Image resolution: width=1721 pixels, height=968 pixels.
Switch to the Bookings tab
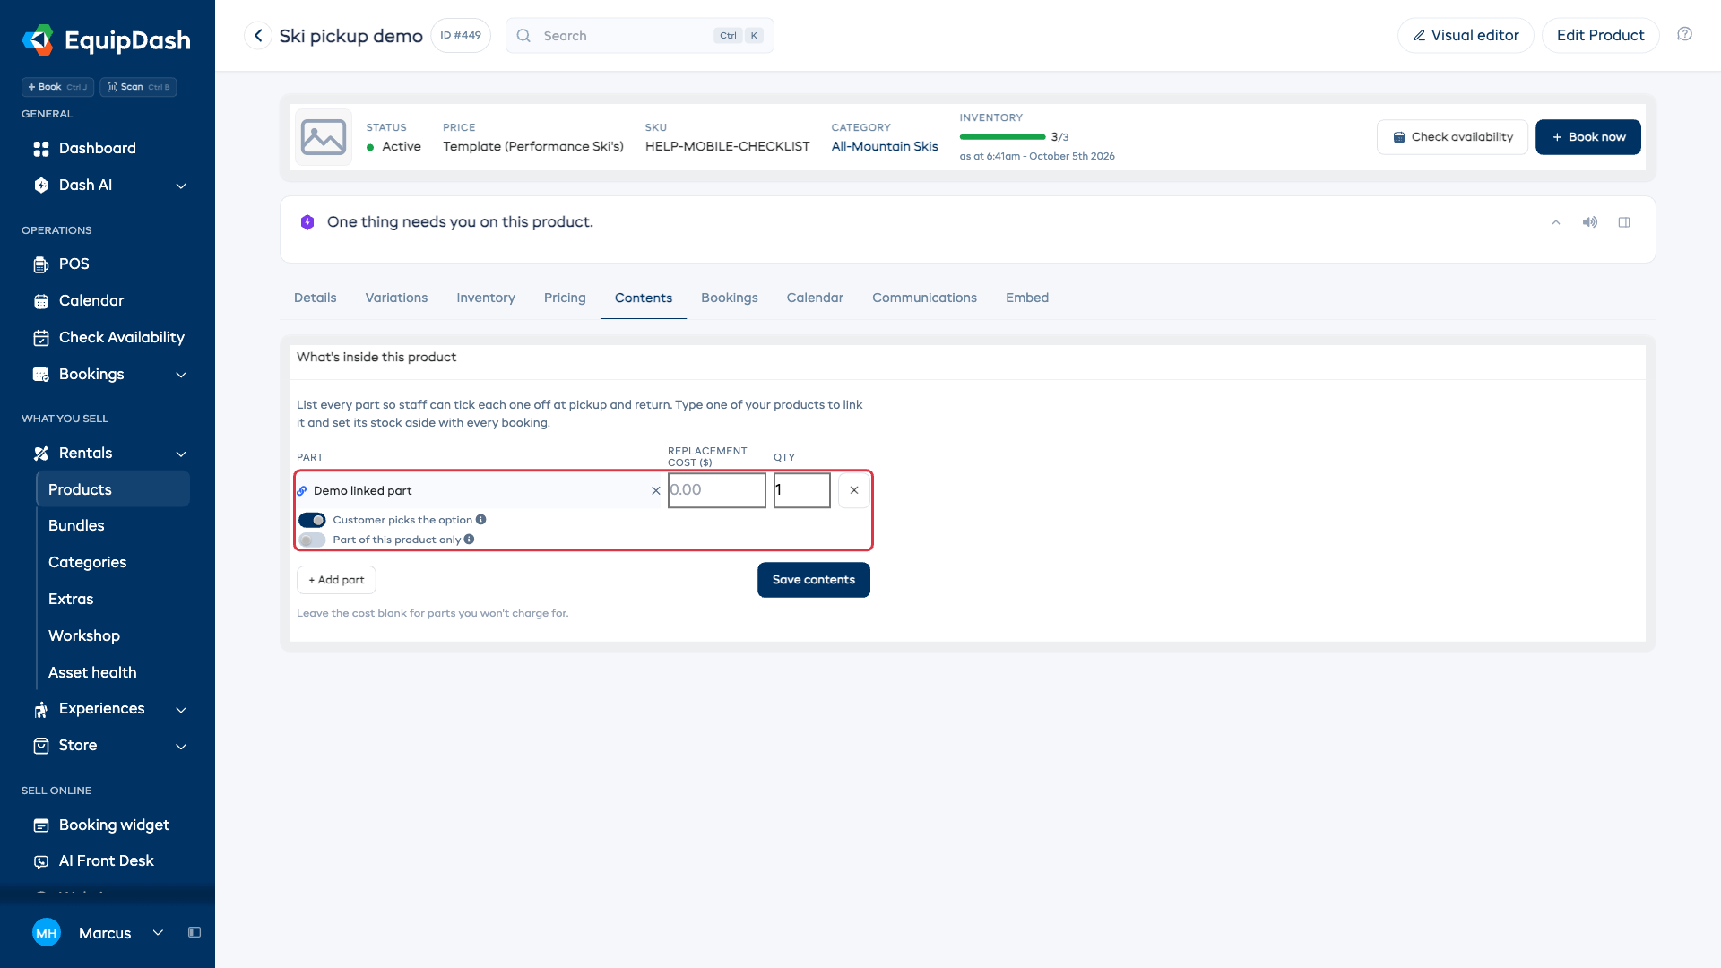click(730, 298)
